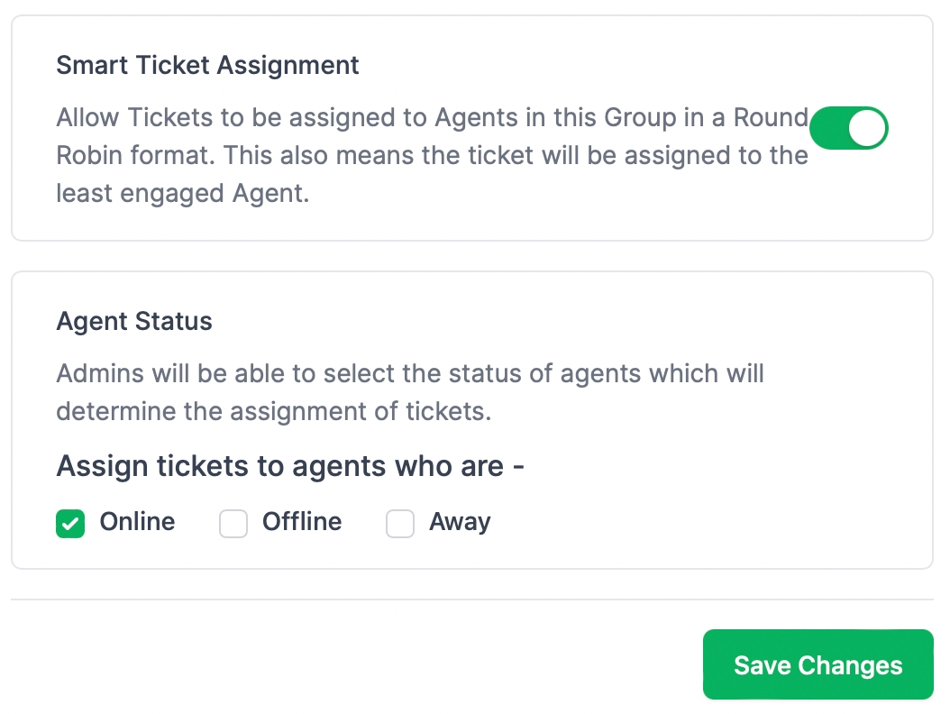This screenshot has height=714, width=950.
Task: Check the Offline checkbox
Action: [x=233, y=524]
